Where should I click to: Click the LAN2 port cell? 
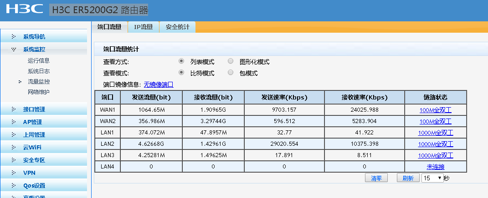click(108, 144)
